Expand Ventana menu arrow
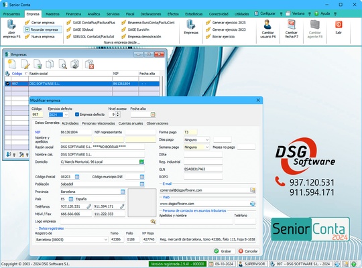The image size is (362, 268). tap(310, 14)
